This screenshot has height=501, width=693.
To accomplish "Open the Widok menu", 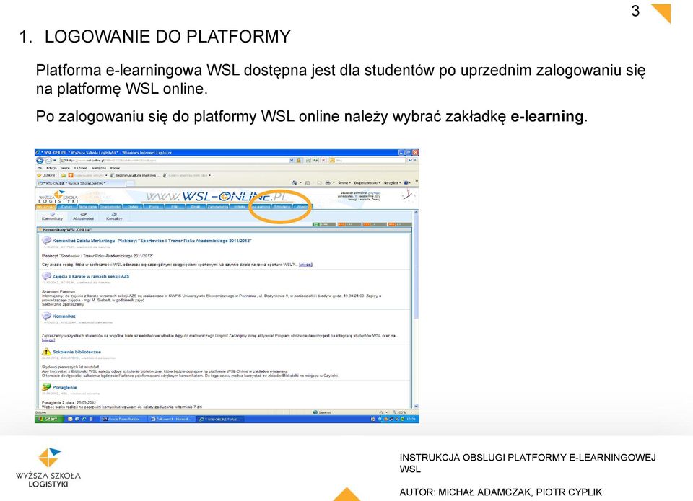I will point(66,168).
